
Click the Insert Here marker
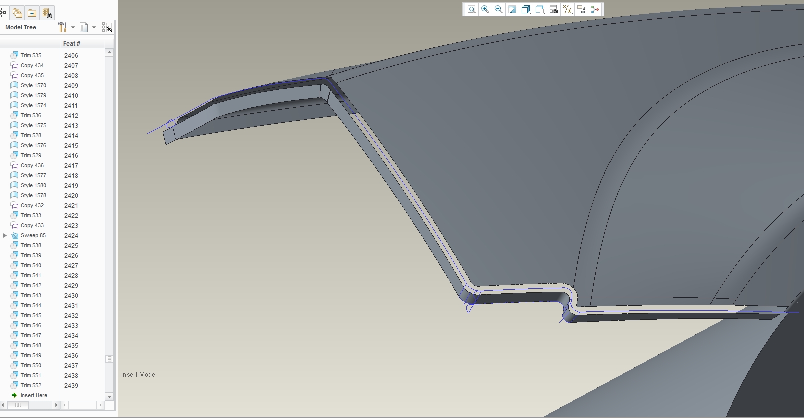pos(29,395)
